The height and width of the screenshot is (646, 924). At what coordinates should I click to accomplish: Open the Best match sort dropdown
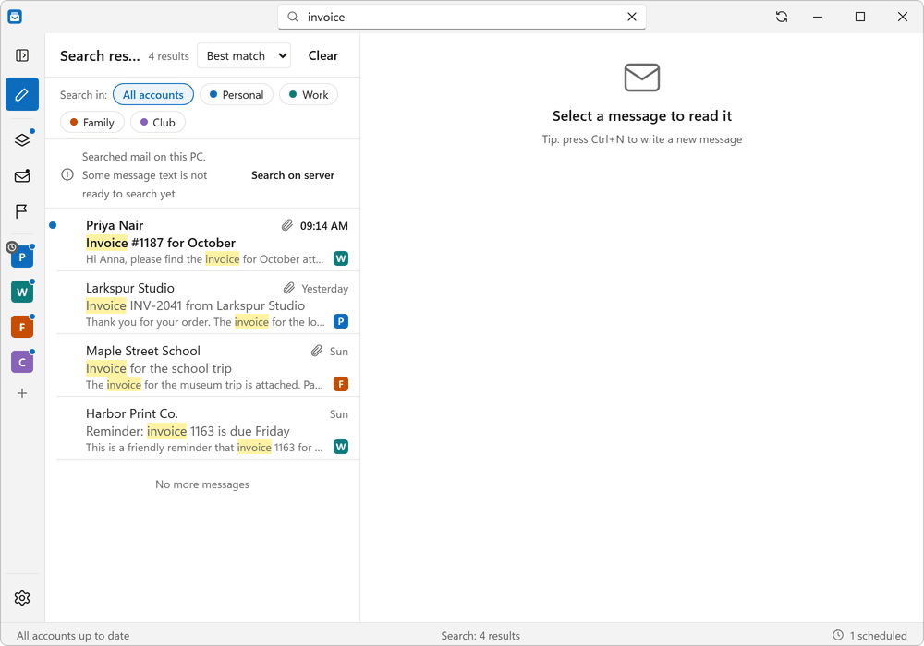(244, 56)
